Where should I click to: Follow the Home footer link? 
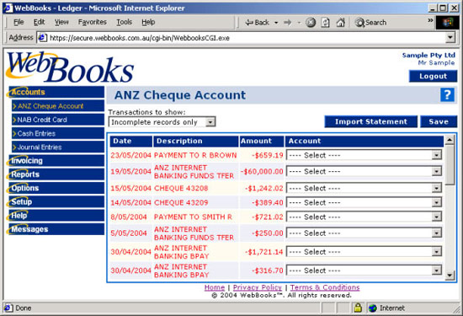(215, 287)
